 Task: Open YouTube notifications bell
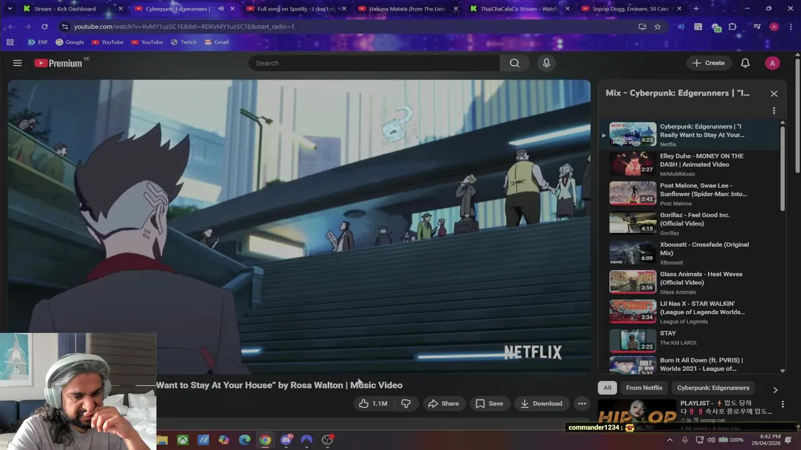click(x=745, y=63)
